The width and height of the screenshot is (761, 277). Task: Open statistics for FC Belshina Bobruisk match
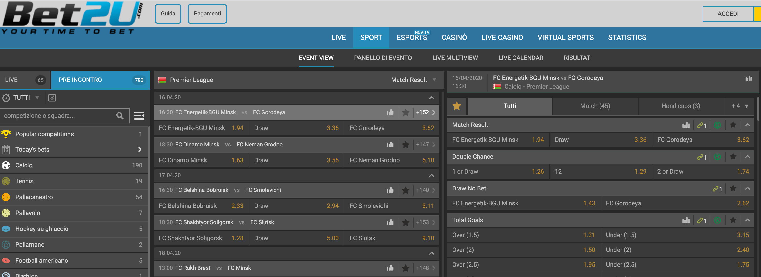coord(390,190)
